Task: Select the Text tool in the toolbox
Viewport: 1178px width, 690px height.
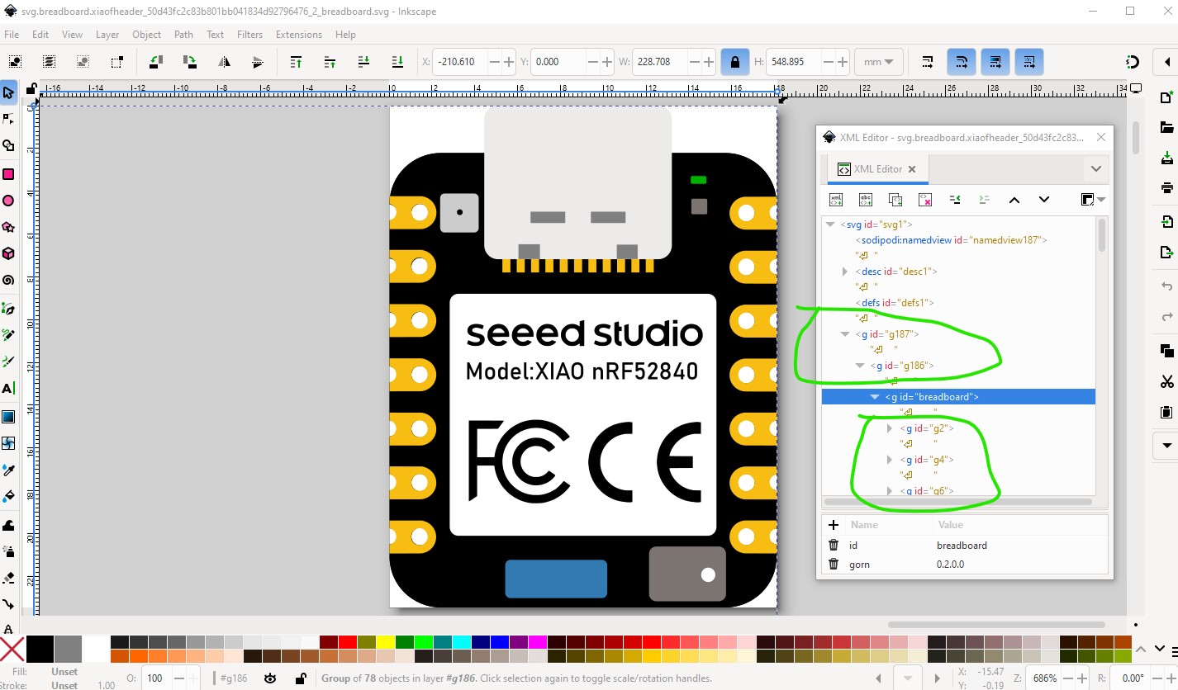Action: pos(8,388)
